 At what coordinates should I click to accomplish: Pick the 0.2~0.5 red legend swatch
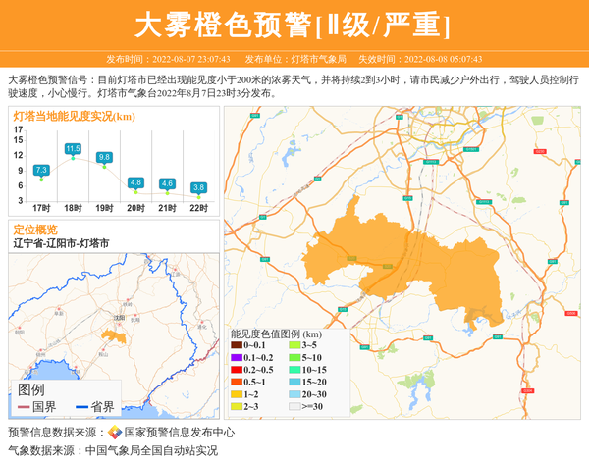click(237, 369)
